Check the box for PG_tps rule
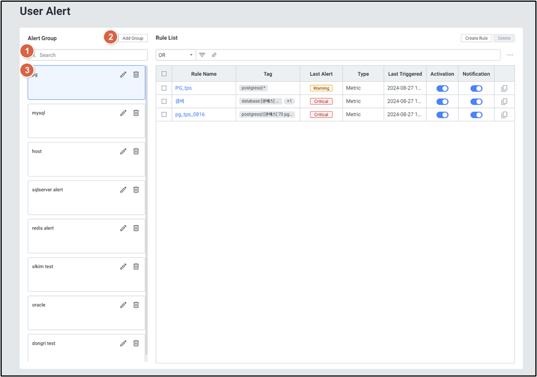537x377 pixels. [x=164, y=88]
